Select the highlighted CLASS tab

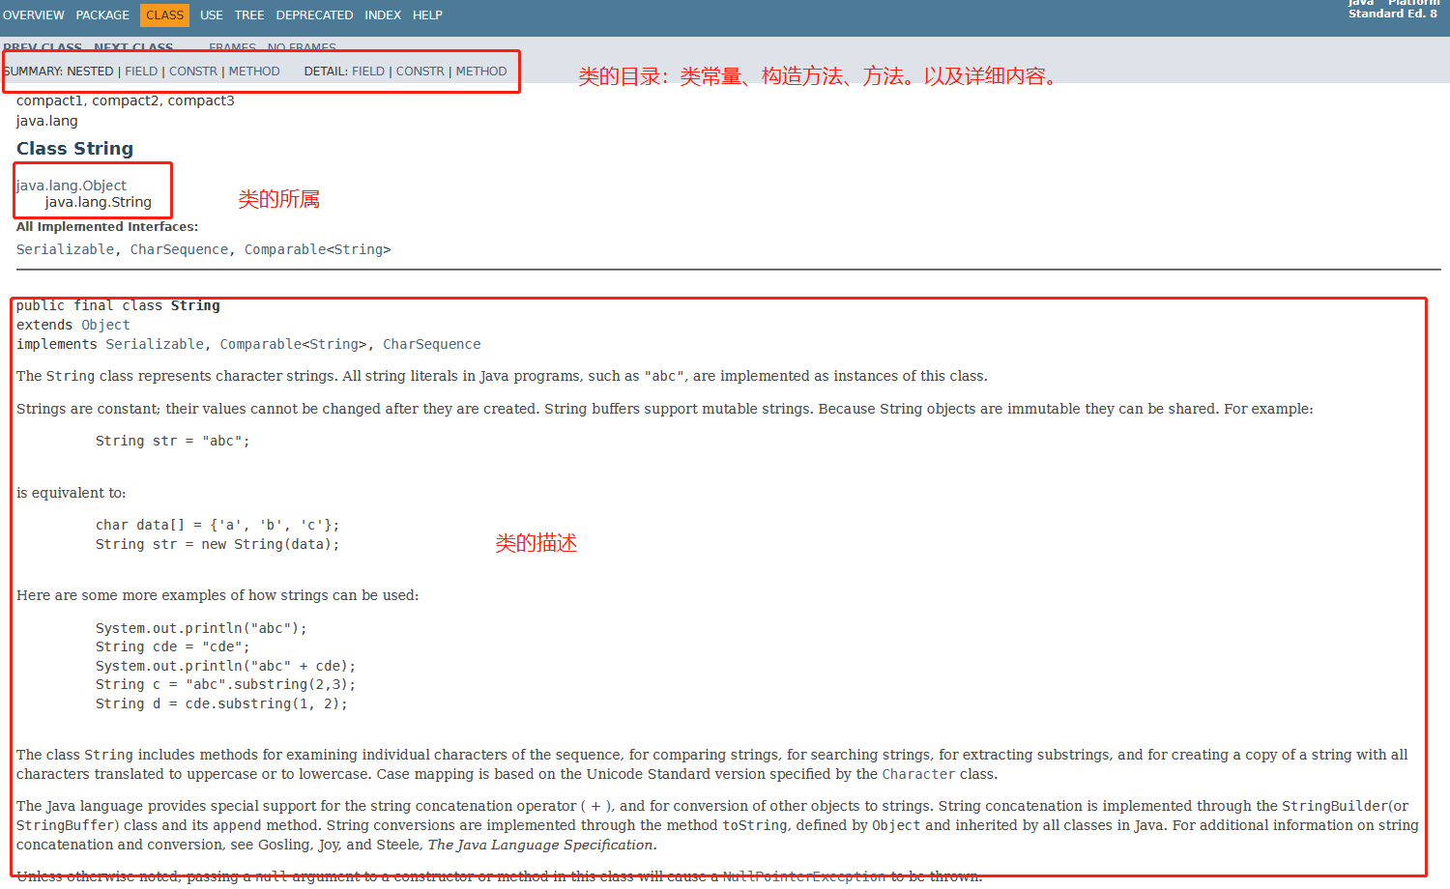(x=165, y=15)
